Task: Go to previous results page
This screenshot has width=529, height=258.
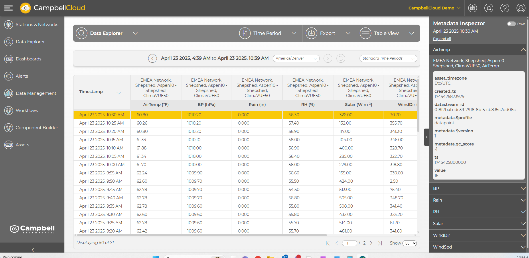Action: pyautogui.click(x=337, y=243)
